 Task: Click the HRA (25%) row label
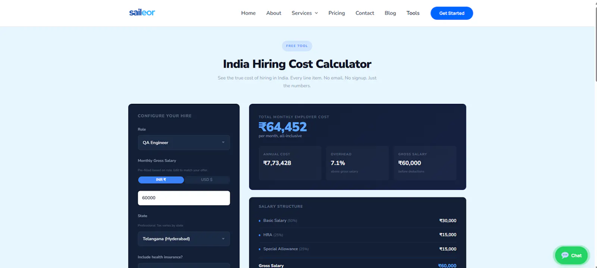(273, 235)
